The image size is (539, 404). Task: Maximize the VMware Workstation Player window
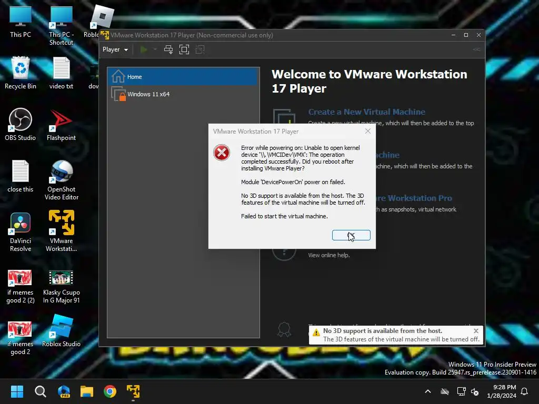click(466, 35)
